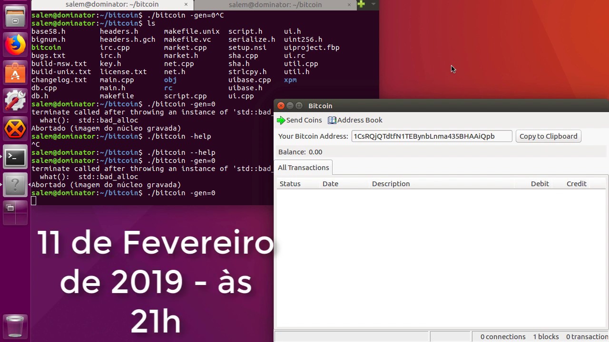This screenshot has height=342, width=609.
Task: Minimize the Bitcoin window
Action: point(290,106)
